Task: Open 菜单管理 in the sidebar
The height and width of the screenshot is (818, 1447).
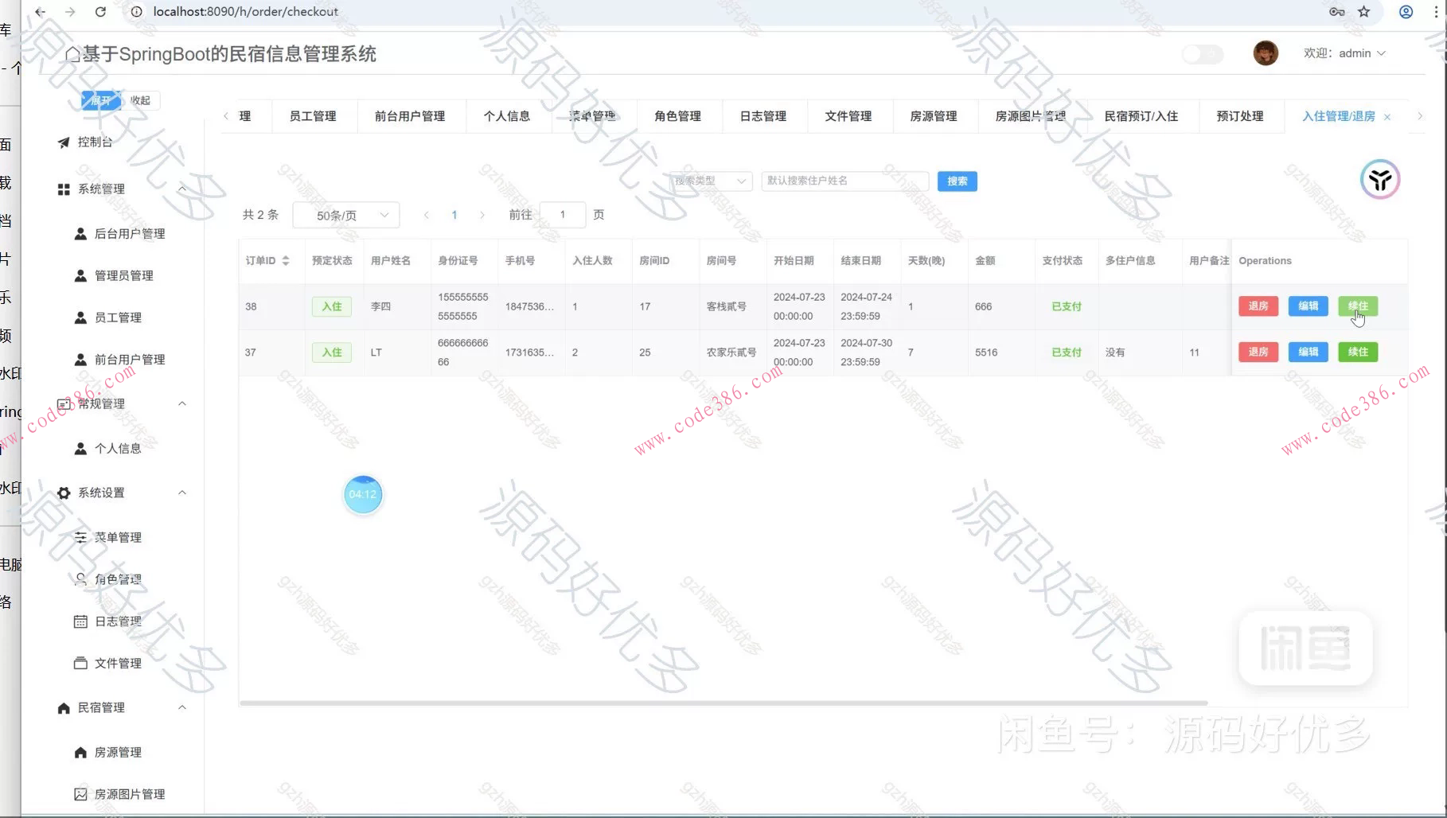Action: pos(118,538)
